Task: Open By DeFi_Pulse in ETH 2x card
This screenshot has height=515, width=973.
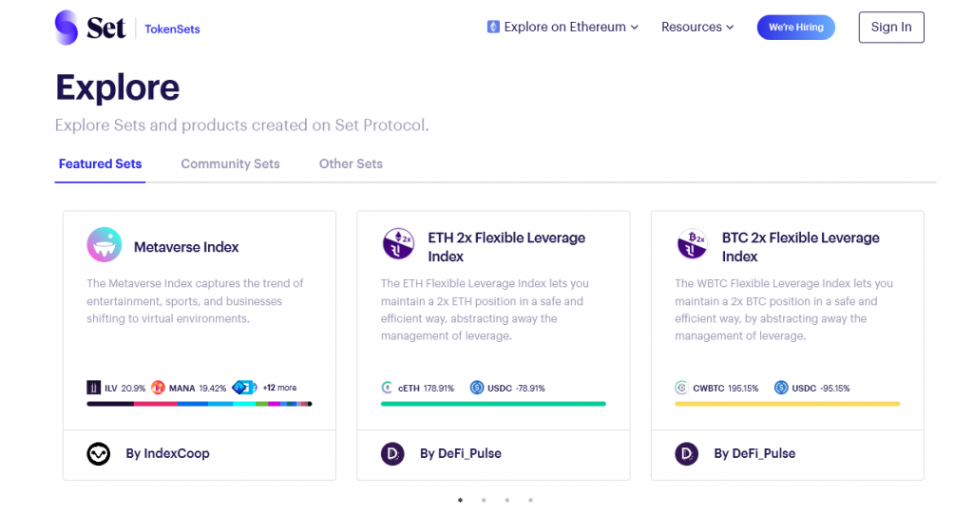Action: click(461, 453)
